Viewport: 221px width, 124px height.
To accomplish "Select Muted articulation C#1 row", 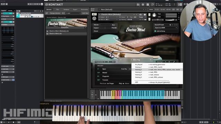I will (114, 73).
